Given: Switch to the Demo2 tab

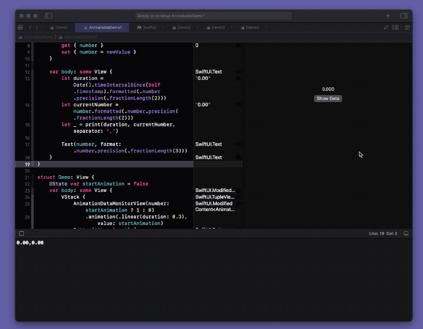Looking at the screenshot, I should (x=183, y=28).
